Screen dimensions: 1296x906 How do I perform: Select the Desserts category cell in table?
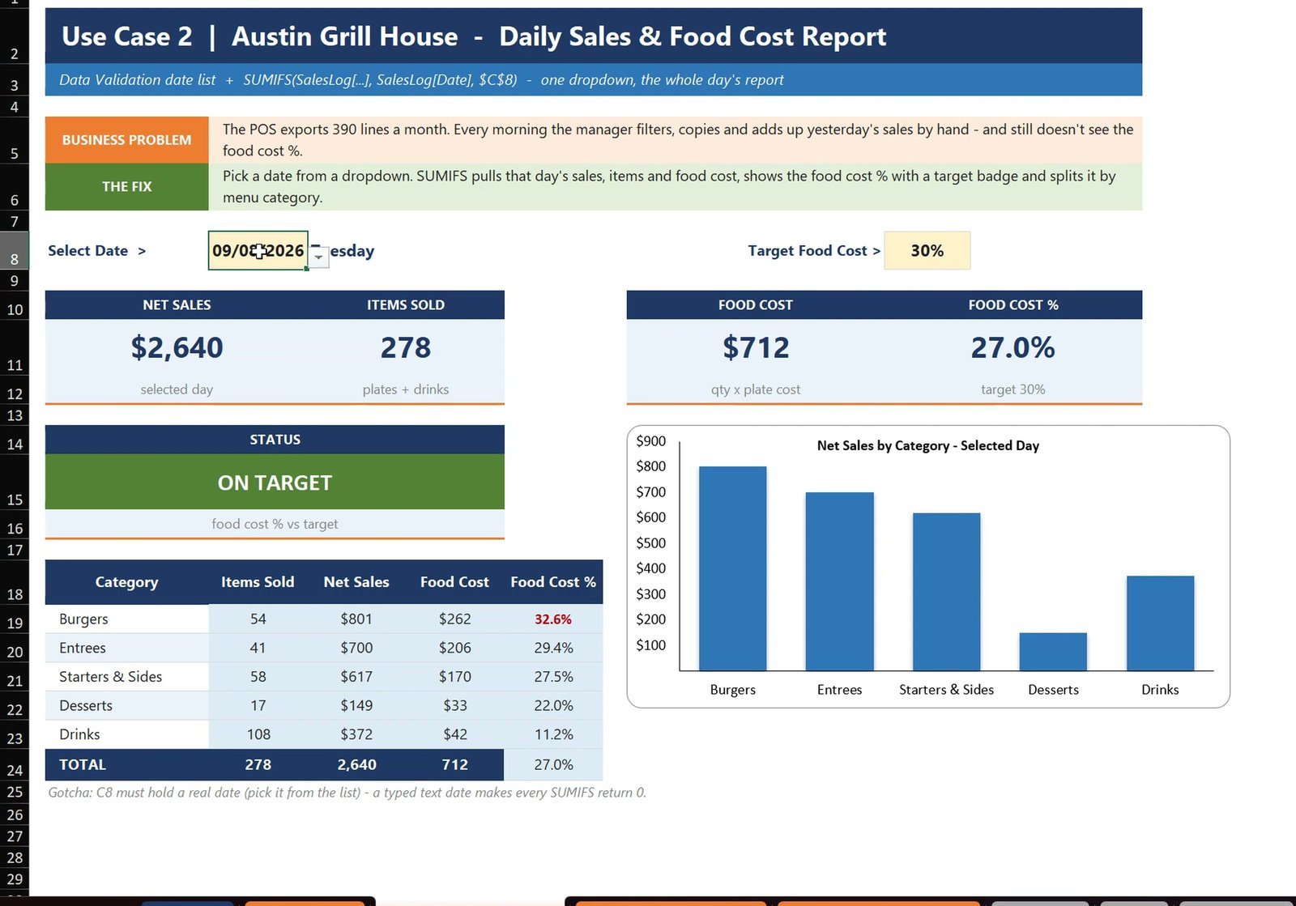point(127,706)
